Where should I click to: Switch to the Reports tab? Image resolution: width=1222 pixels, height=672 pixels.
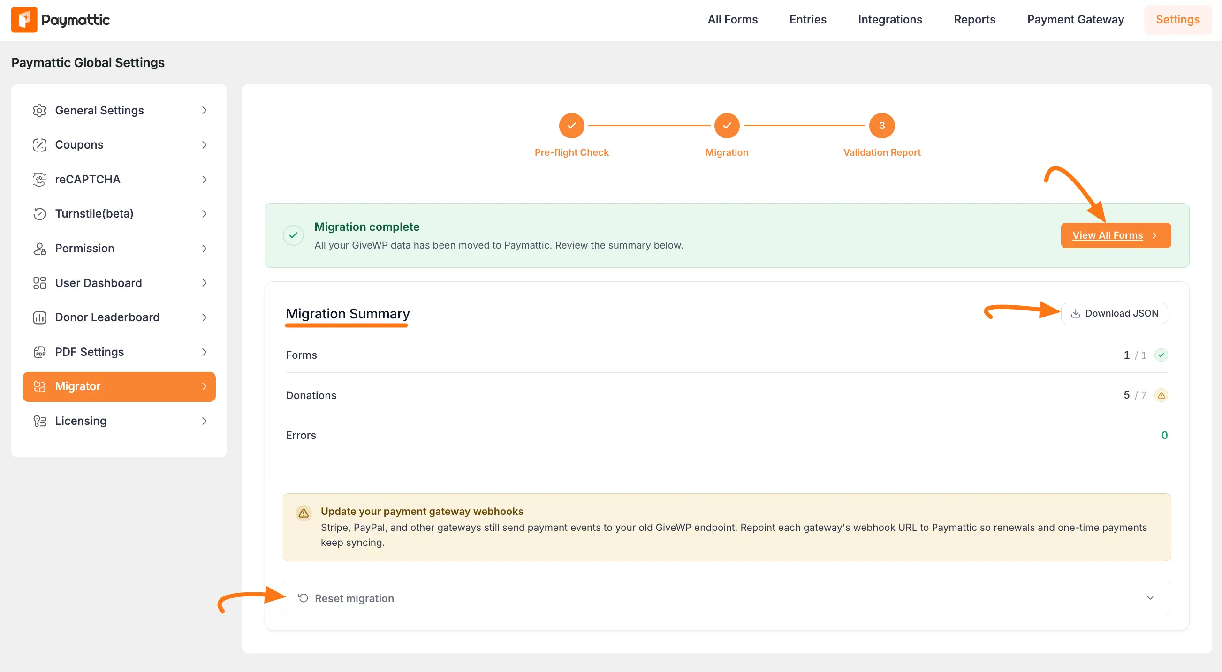(974, 19)
